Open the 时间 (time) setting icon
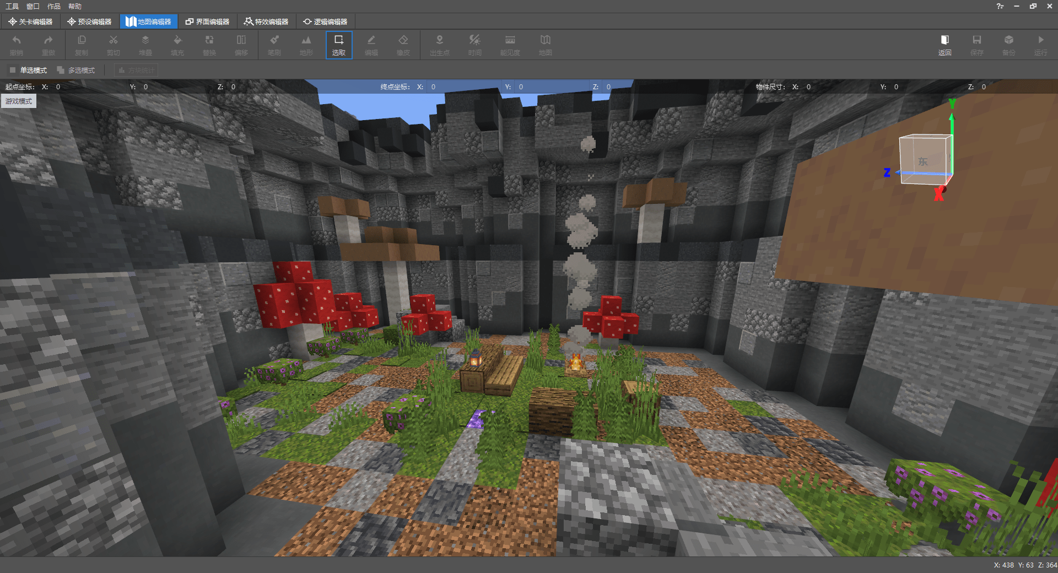This screenshot has width=1058, height=573. (x=475, y=45)
